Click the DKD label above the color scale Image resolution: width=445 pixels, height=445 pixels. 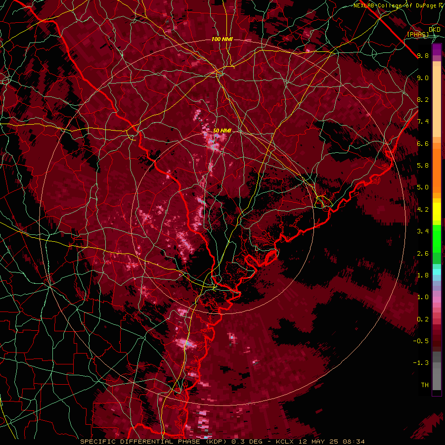point(435,30)
